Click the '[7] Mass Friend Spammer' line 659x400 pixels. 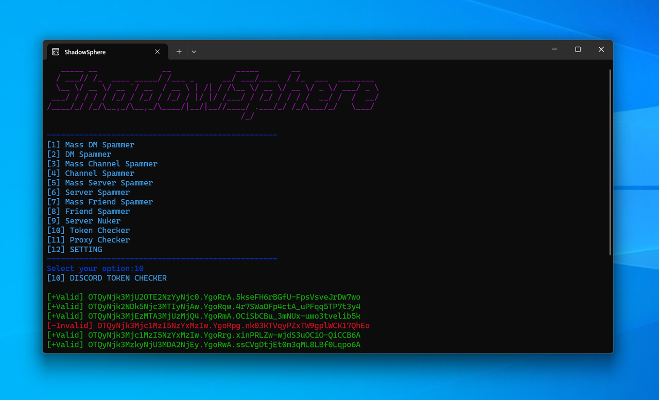click(x=100, y=202)
